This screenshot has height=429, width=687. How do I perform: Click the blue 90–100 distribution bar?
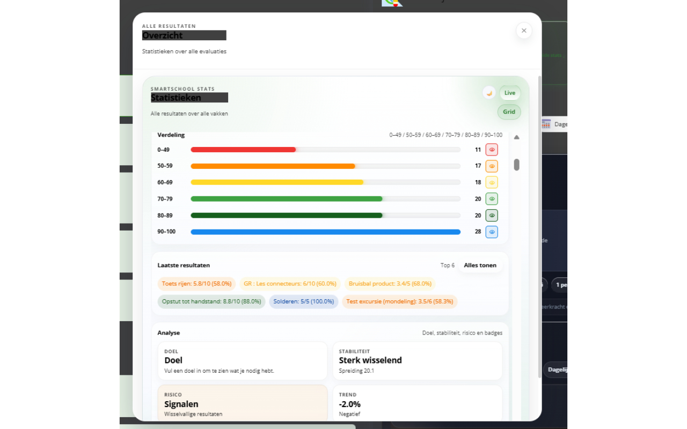325,232
